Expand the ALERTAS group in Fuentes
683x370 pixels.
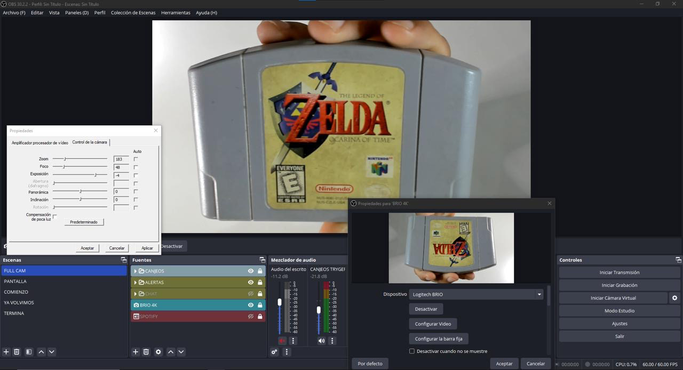135,282
